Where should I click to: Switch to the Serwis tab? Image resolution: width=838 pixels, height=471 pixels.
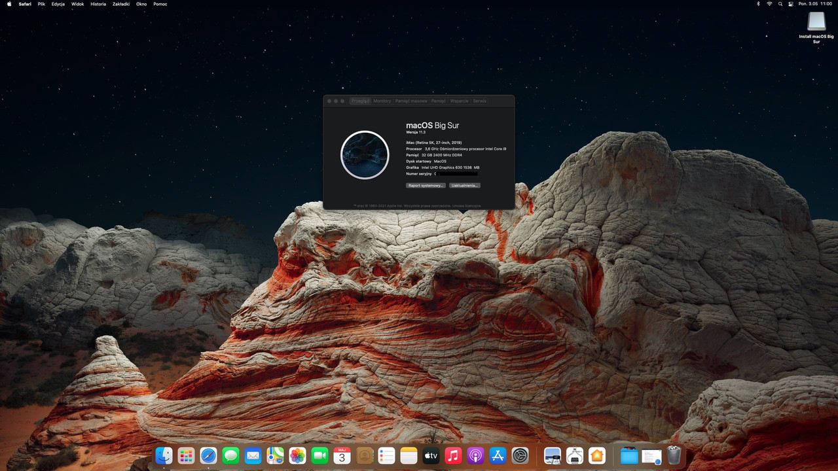click(480, 101)
